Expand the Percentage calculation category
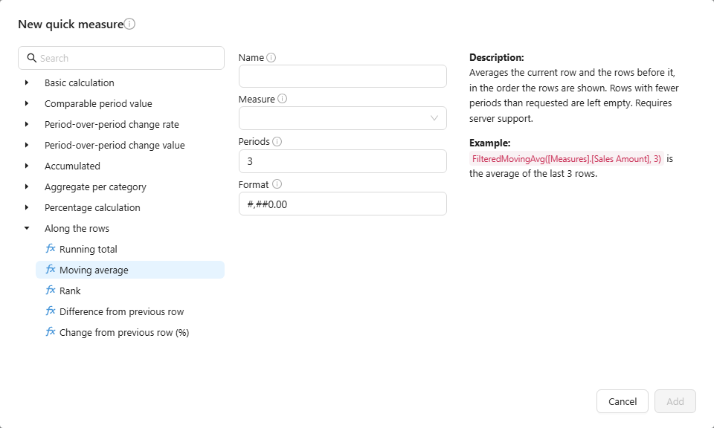 pos(27,207)
